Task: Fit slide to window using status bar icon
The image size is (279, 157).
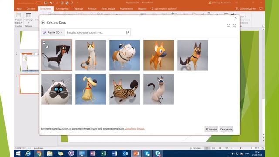Action: (262, 148)
